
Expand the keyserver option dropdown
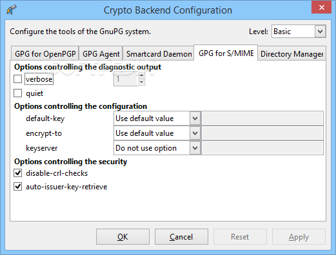(x=195, y=148)
